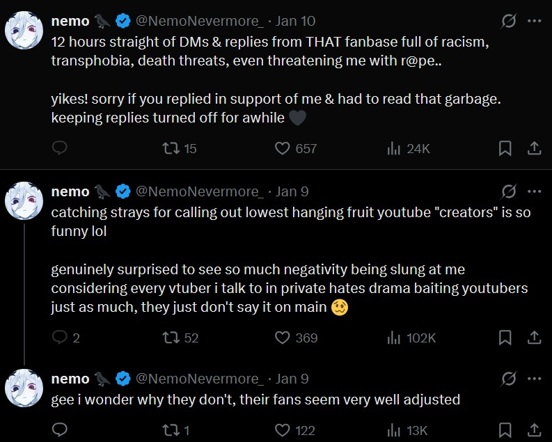The width and height of the screenshot is (552, 442).
Task: Like the tweet with 369 likes
Action: tap(282, 338)
